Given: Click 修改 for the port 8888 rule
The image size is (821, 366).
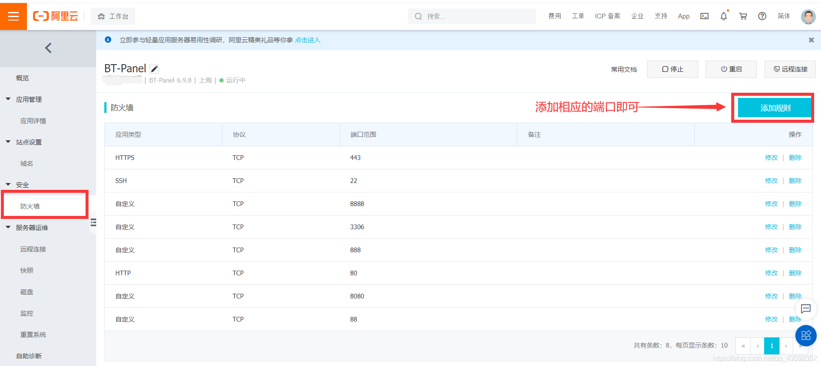Looking at the screenshot, I should (771, 204).
